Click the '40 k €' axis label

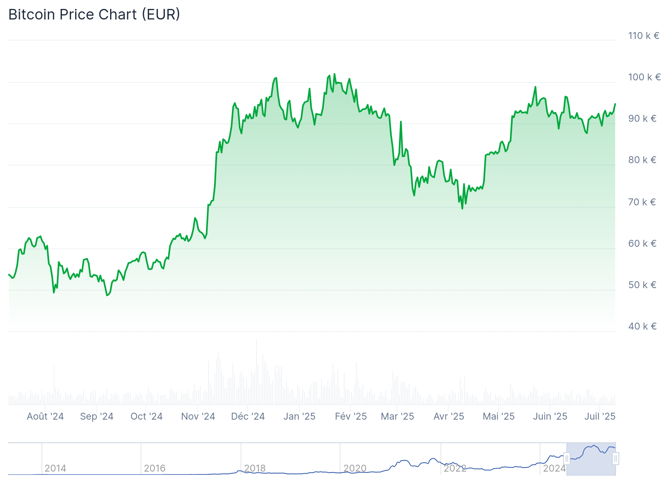tap(643, 326)
